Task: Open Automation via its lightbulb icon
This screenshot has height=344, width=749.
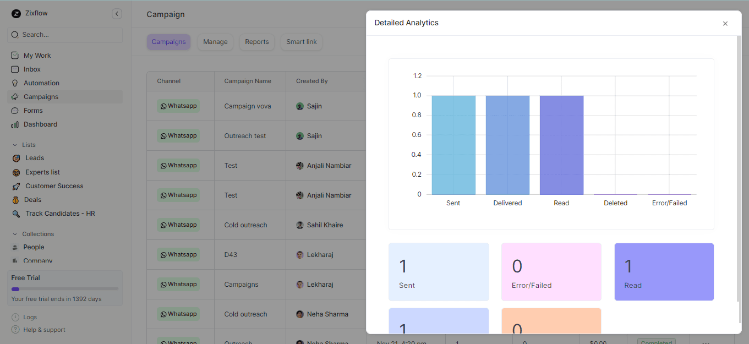Action: [x=15, y=83]
